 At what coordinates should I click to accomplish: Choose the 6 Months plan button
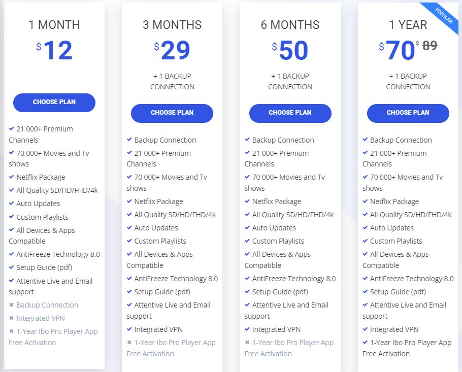tap(290, 113)
